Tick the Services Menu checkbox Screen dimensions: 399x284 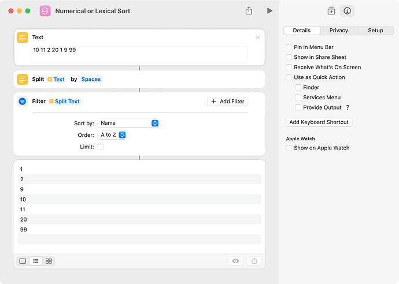(298, 98)
